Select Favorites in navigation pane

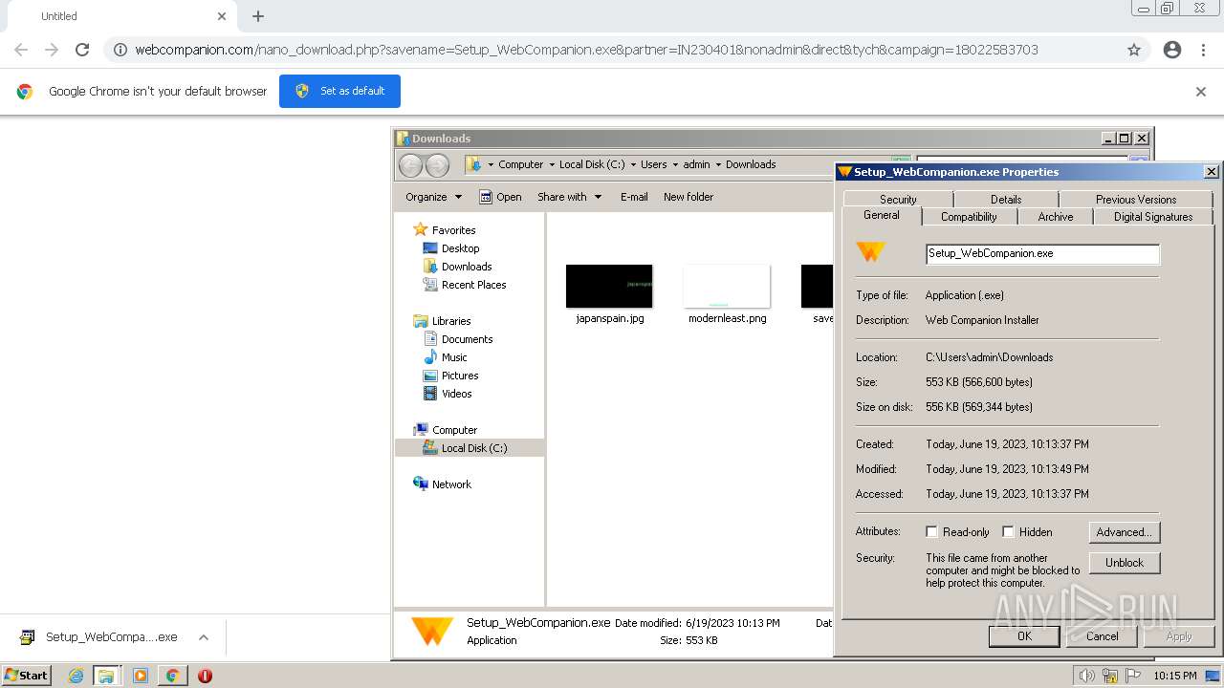pos(453,230)
